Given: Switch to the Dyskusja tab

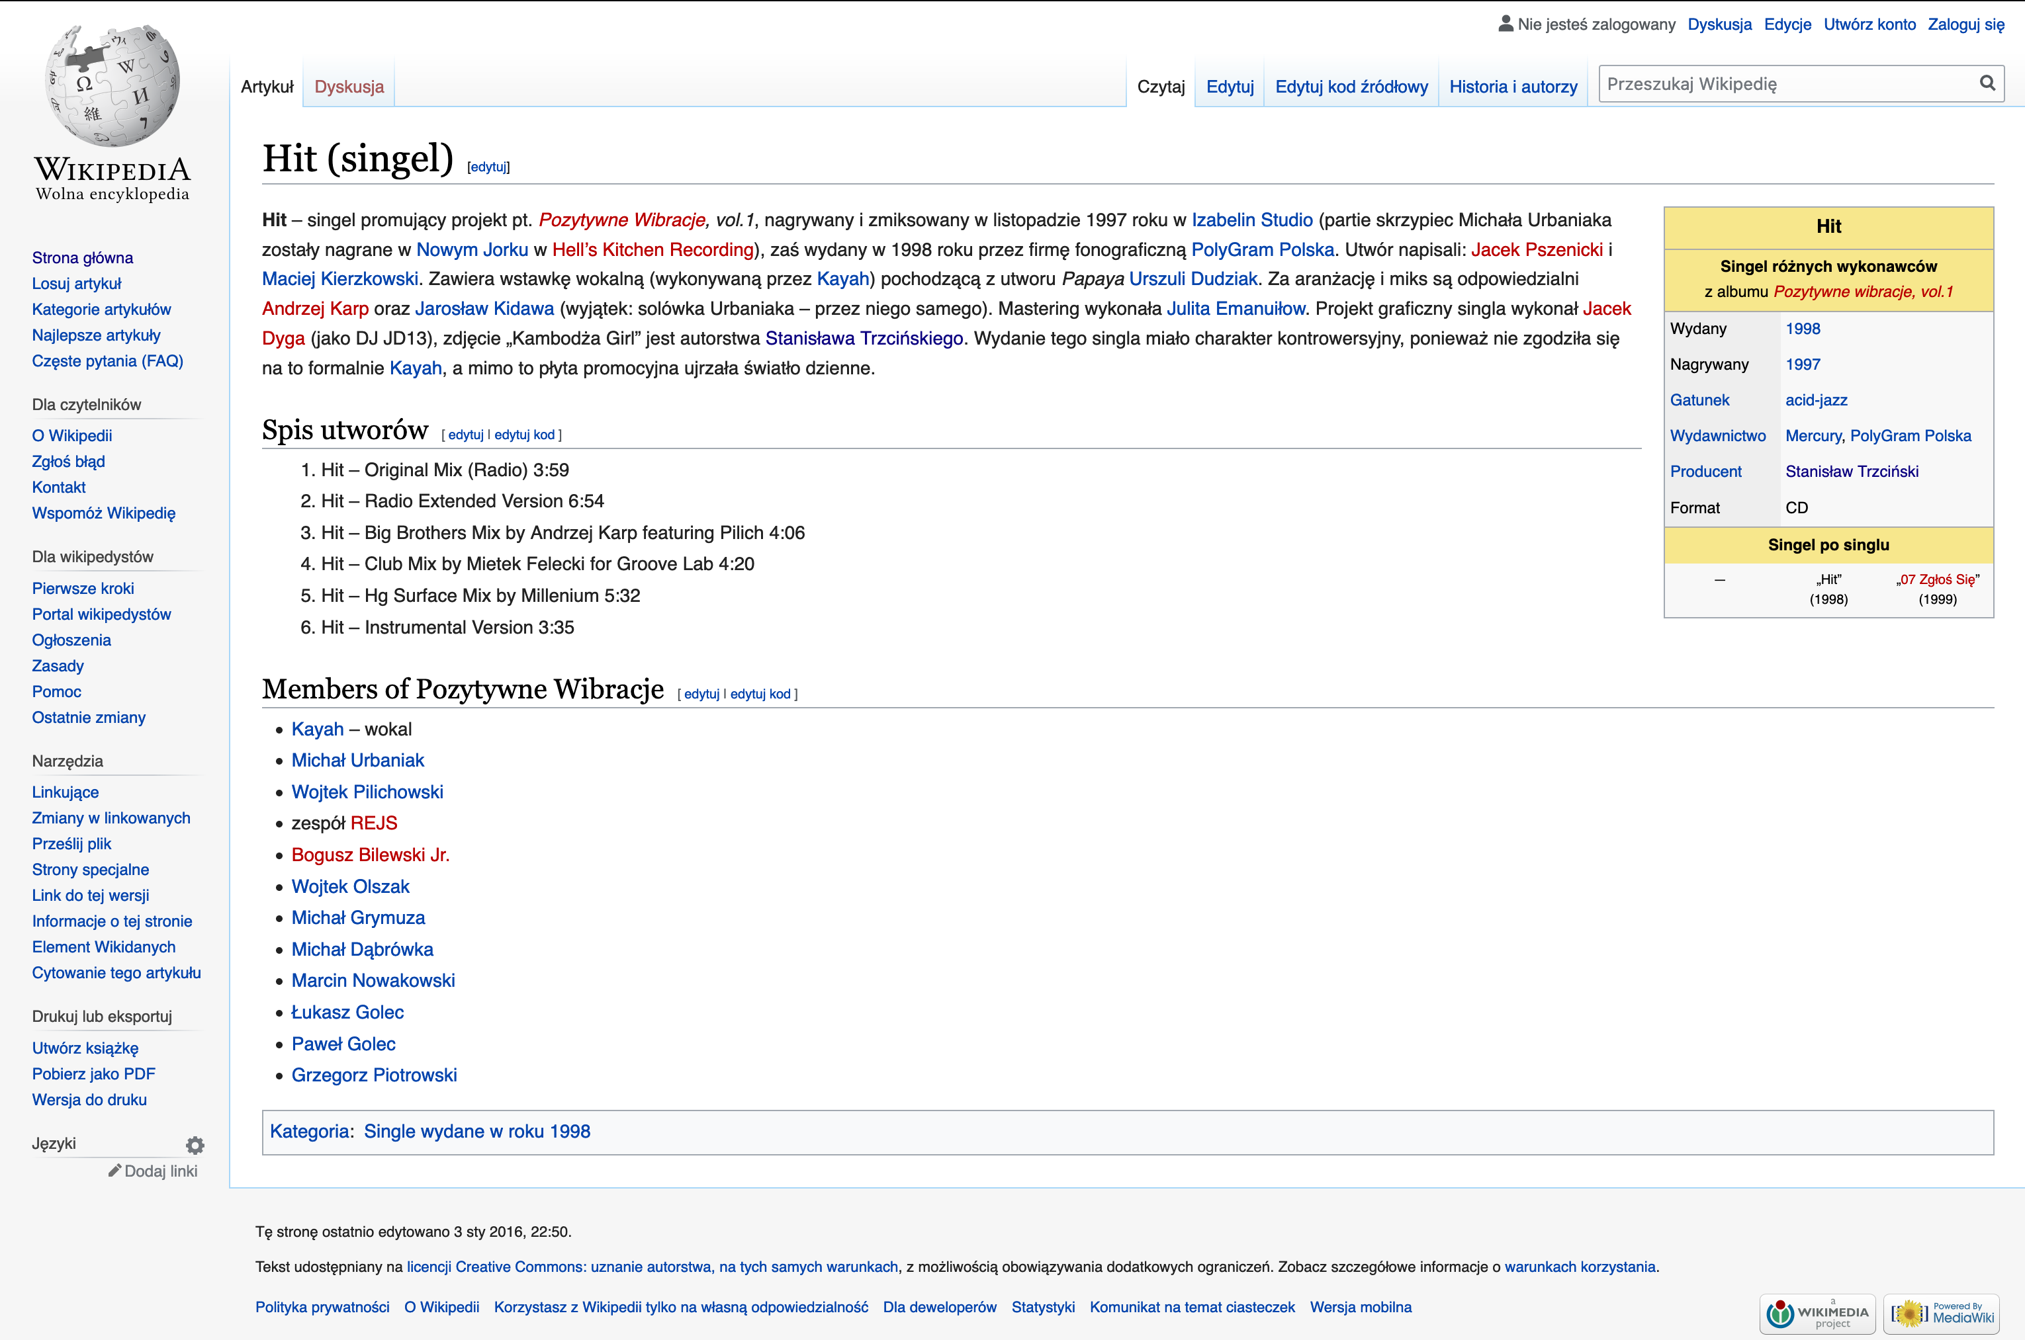Looking at the screenshot, I should click(x=349, y=87).
